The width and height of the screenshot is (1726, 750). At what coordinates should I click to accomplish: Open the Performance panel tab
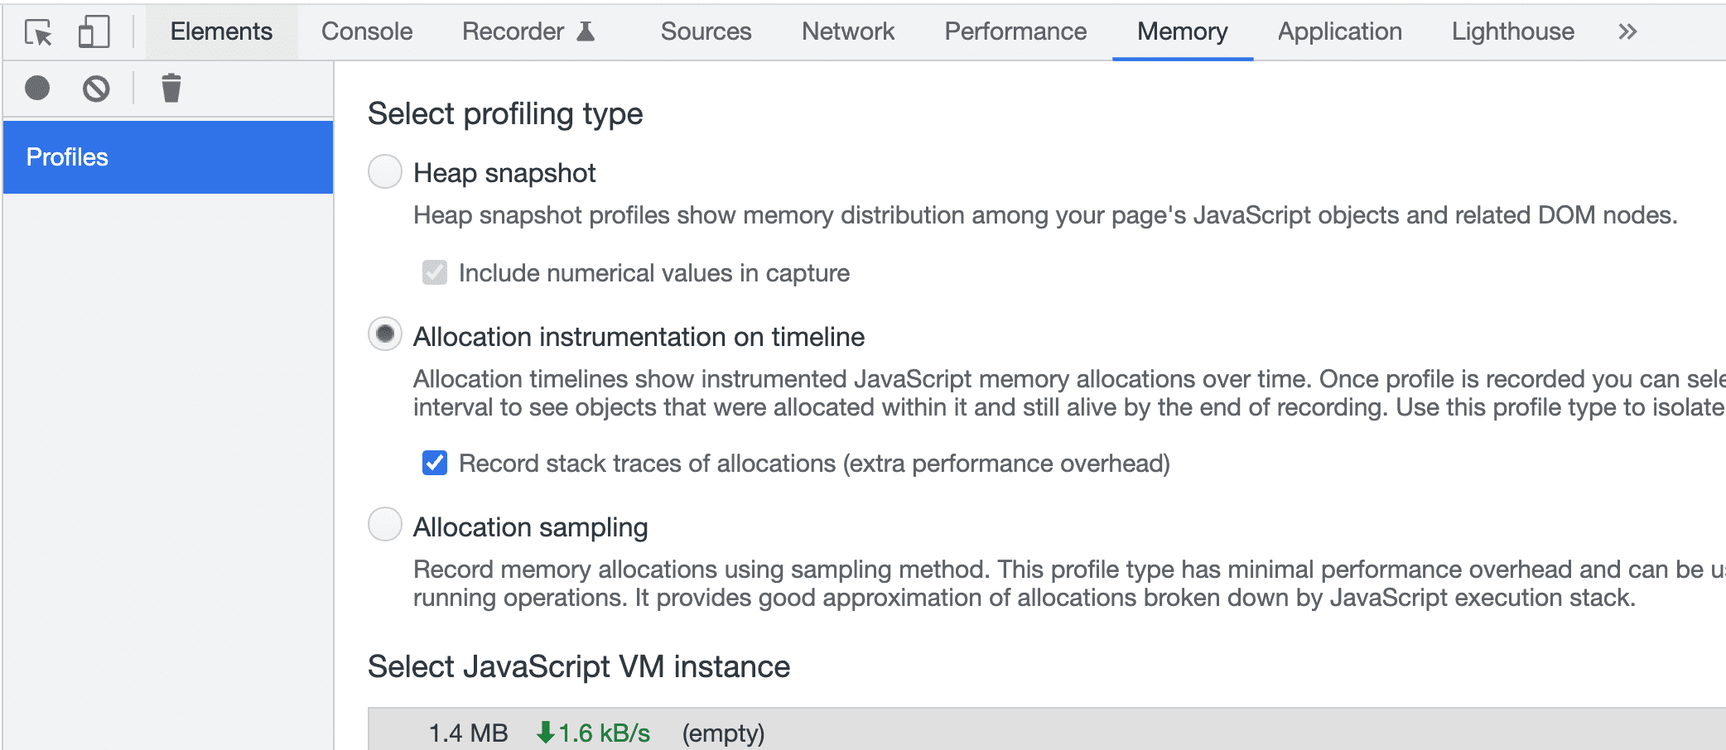click(x=1015, y=31)
